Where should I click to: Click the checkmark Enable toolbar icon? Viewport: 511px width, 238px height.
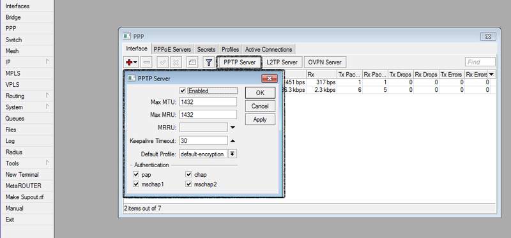pos(163,62)
